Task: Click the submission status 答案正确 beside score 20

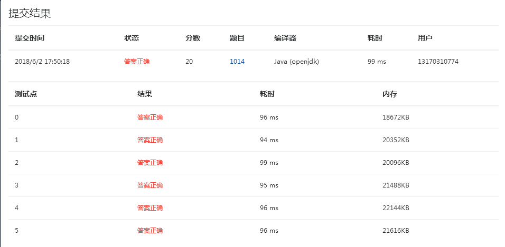Action: click(x=137, y=62)
